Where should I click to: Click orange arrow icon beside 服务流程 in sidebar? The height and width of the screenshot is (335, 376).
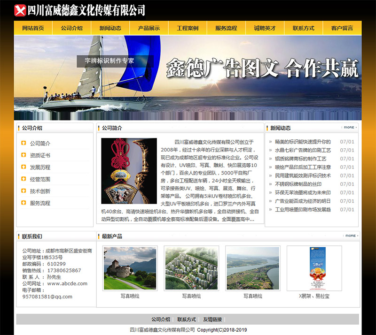coord(23,203)
